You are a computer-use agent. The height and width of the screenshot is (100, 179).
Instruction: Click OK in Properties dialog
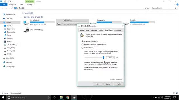tap(98, 84)
